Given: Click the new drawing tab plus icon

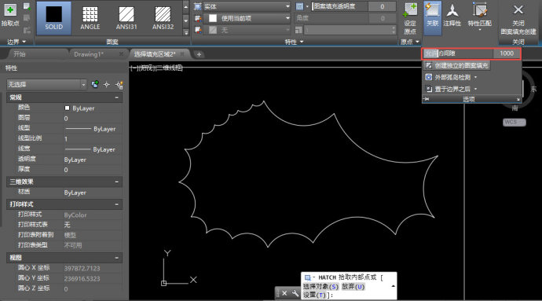Looking at the screenshot, I should pyautogui.click(x=199, y=54).
